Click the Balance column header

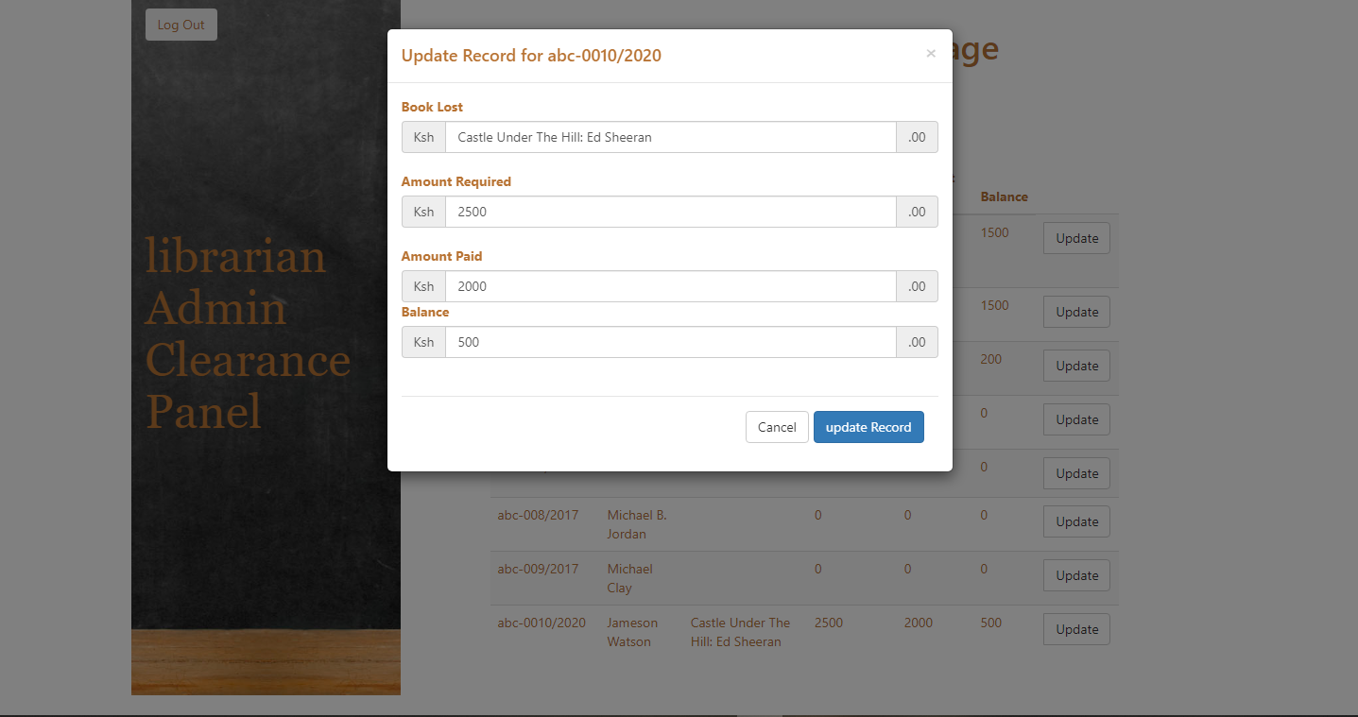tap(1004, 196)
